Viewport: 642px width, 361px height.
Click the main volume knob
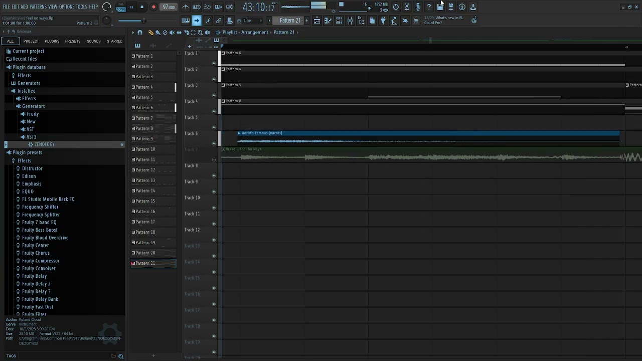[x=107, y=7]
